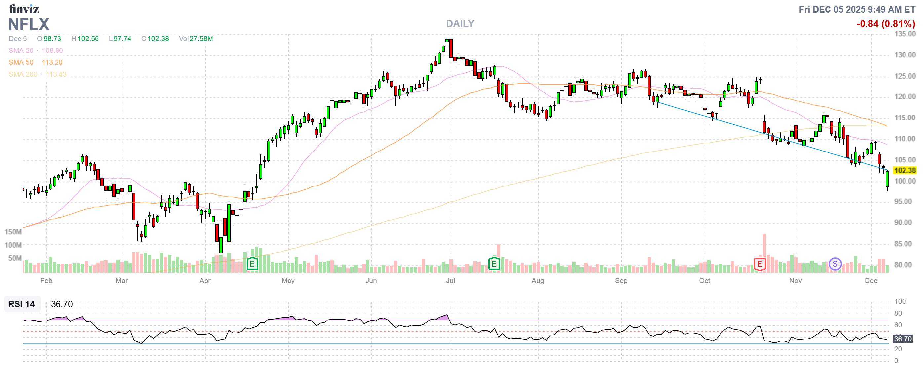Toggle the SMA 20 indicator label
This screenshot has height=371, width=924.
21,51
